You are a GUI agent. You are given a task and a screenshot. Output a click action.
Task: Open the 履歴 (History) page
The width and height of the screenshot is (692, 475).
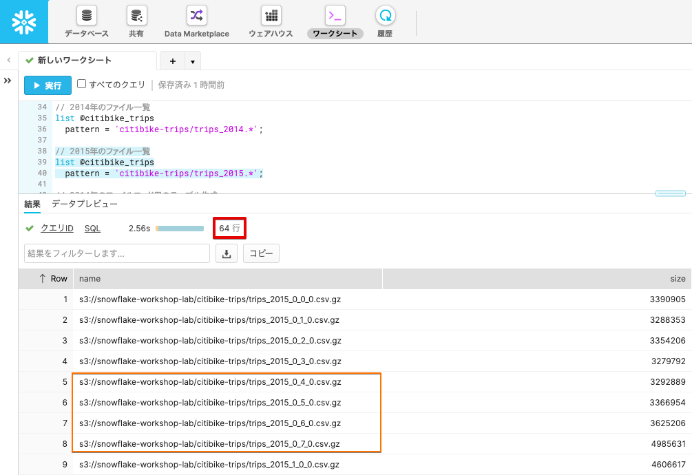click(385, 16)
